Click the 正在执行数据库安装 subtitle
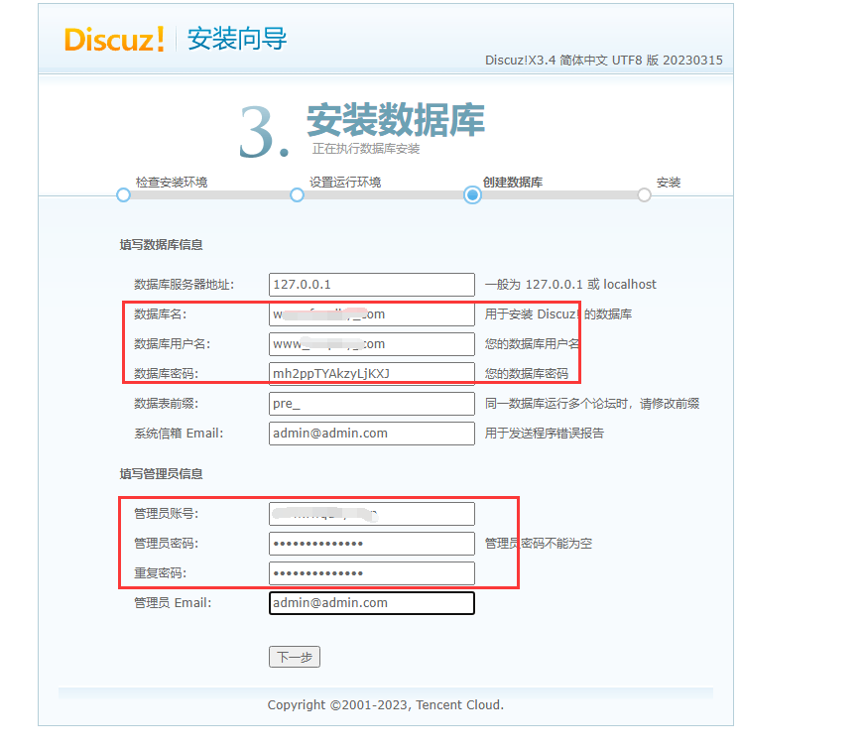This screenshot has width=864, height=749. [x=366, y=149]
